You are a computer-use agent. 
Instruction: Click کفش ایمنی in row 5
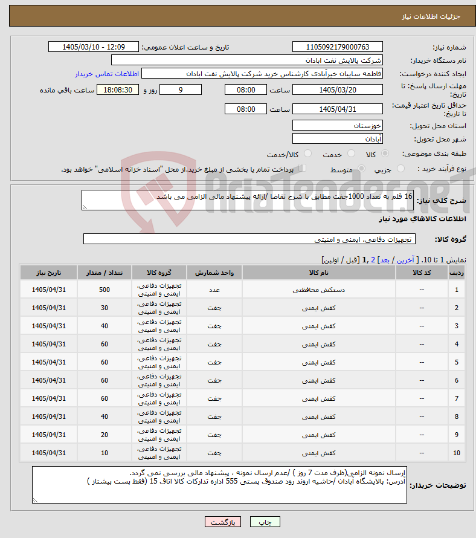coord(318,362)
